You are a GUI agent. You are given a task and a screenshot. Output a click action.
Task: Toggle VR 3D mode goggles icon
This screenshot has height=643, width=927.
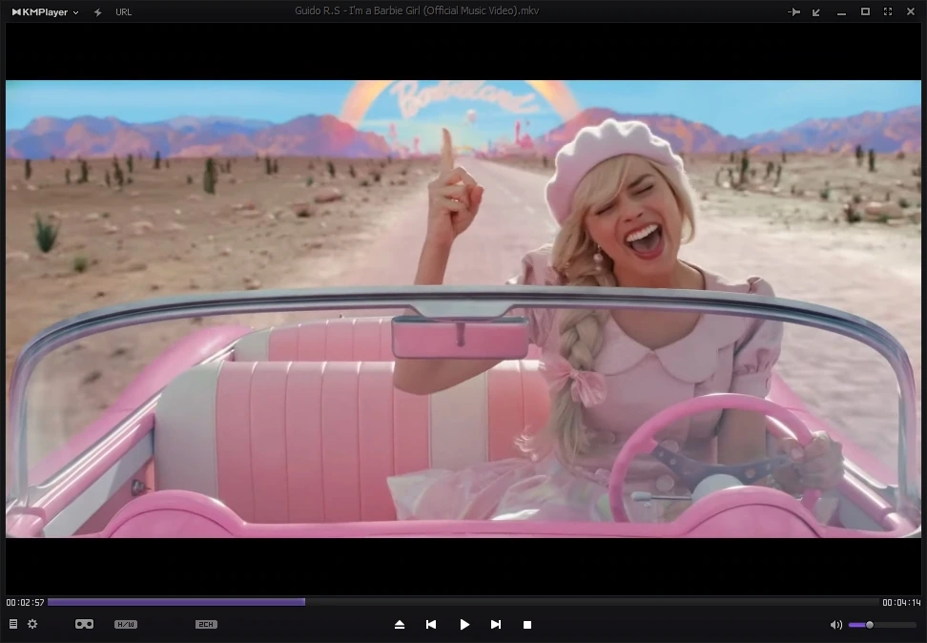pyautogui.click(x=84, y=624)
